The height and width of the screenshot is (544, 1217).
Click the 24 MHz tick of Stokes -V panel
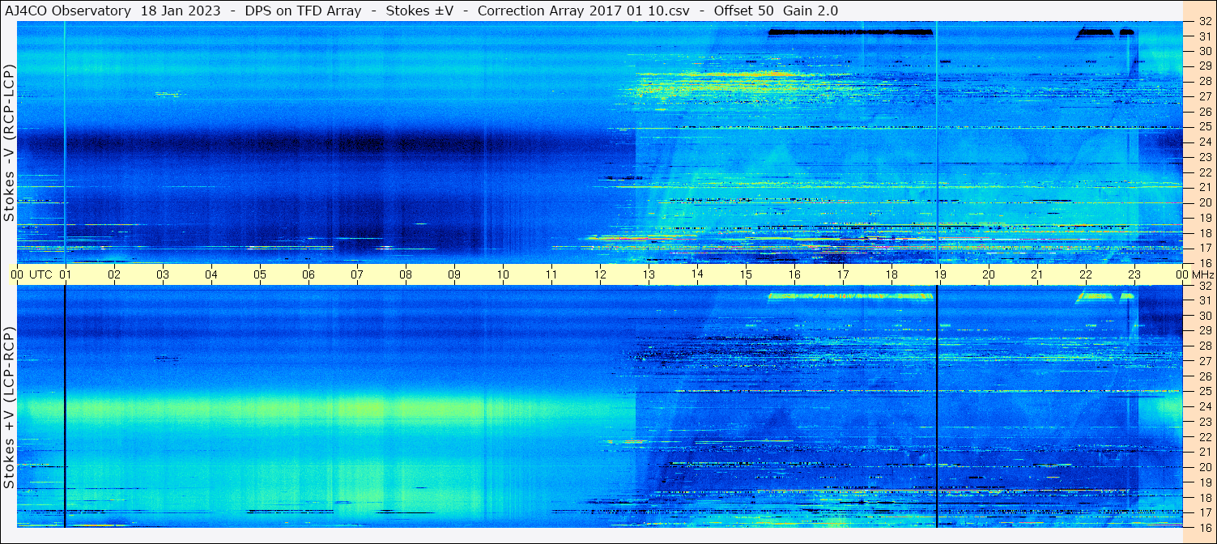coord(1204,142)
